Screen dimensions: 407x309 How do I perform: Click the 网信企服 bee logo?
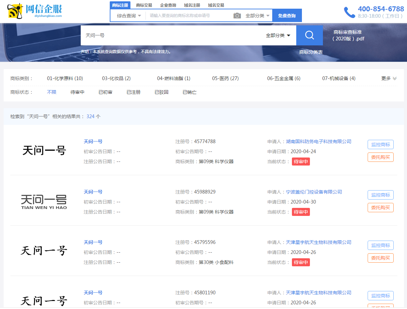pyautogui.click(x=35, y=11)
